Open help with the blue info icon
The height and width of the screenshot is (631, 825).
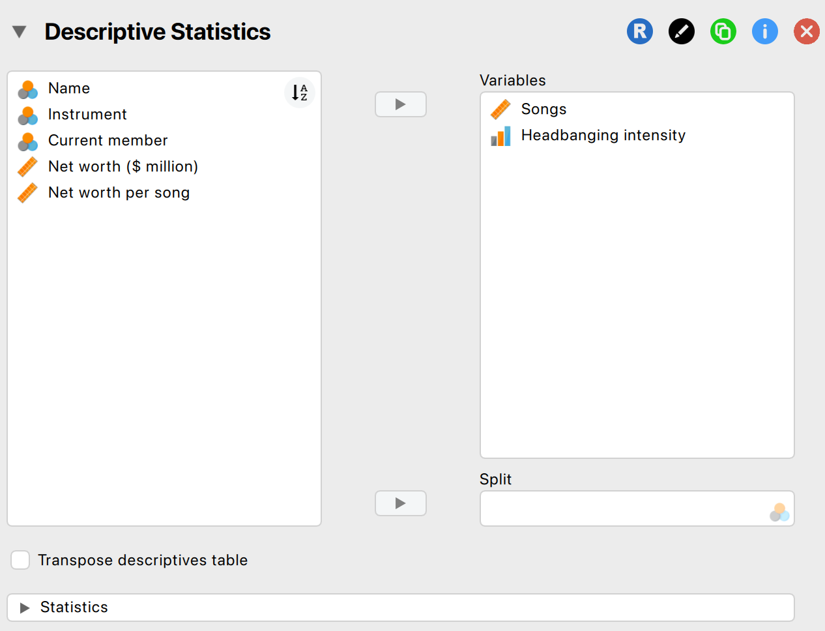pyautogui.click(x=764, y=31)
